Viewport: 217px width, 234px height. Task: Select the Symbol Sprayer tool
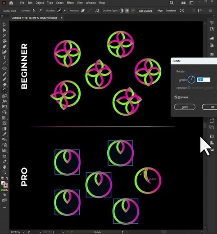(5, 145)
